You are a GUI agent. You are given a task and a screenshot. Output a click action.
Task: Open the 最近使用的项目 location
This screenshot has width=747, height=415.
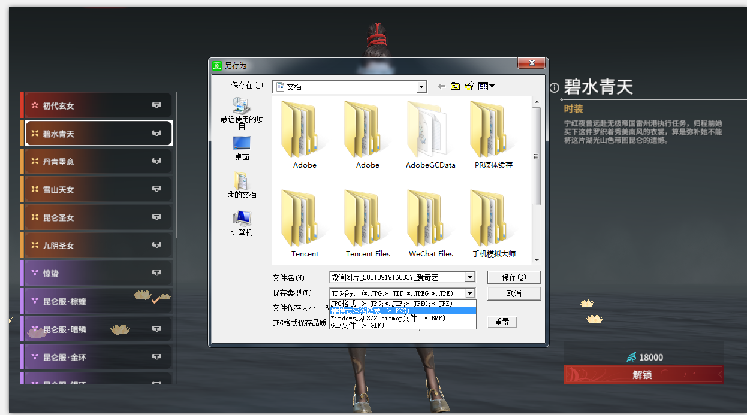click(242, 113)
